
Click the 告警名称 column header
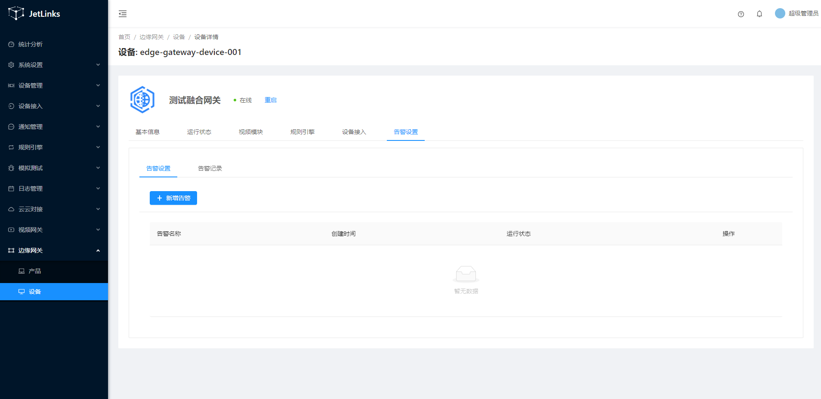169,234
